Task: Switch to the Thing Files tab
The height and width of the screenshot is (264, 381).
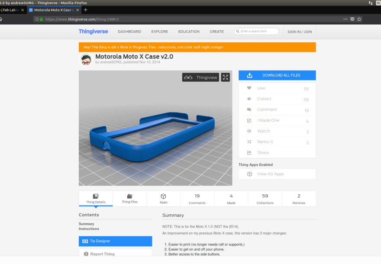Action: [129, 199]
